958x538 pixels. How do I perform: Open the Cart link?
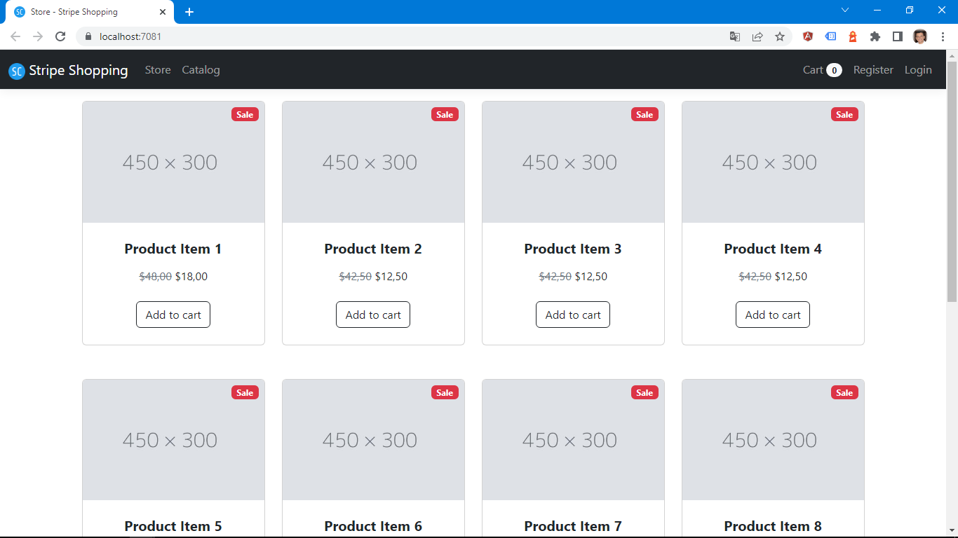coord(823,70)
